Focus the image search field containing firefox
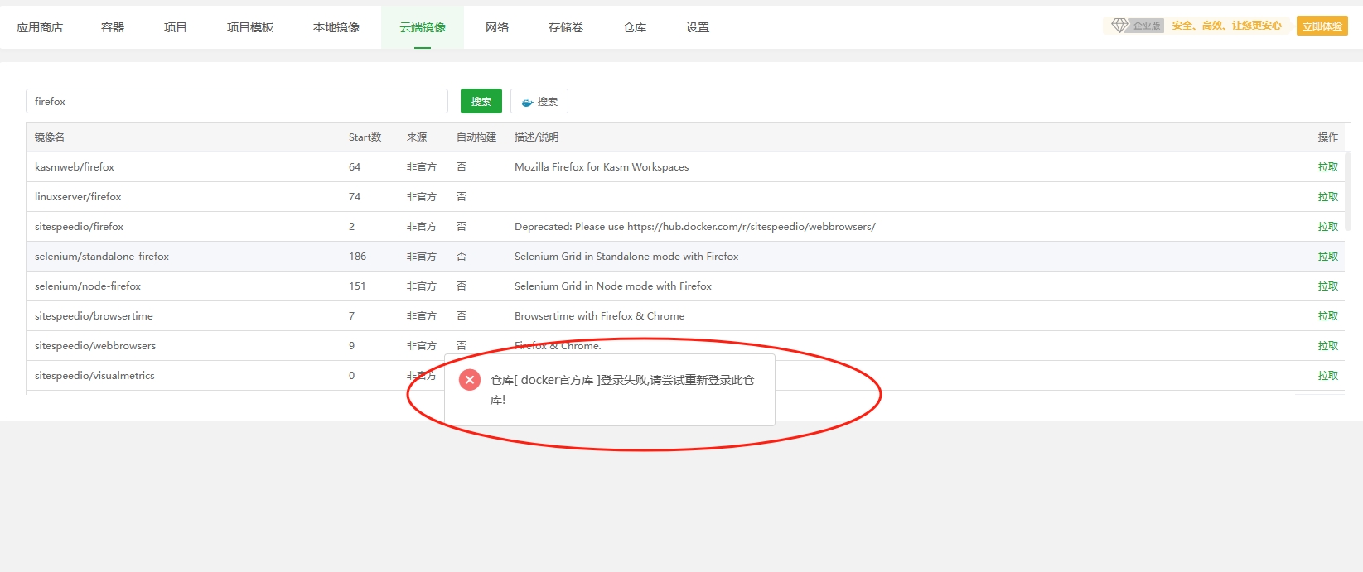1363x572 pixels. [237, 101]
